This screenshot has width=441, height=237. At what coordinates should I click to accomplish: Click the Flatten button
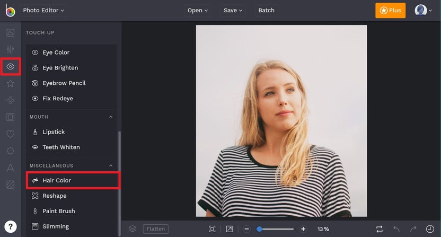pyautogui.click(x=155, y=229)
